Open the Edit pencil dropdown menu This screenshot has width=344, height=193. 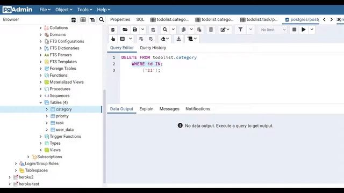[x=225, y=29]
